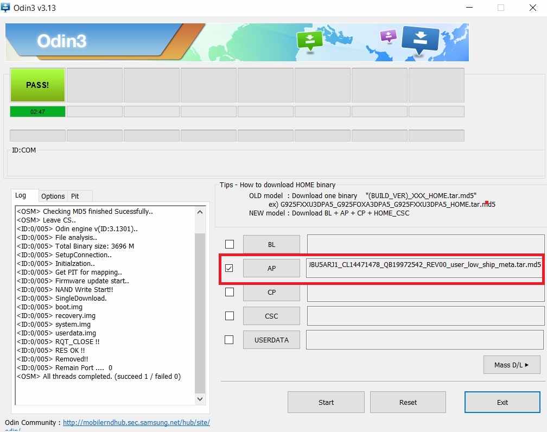
Task: Click the log scrollbar thumb
Action: (x=200, y=312)
